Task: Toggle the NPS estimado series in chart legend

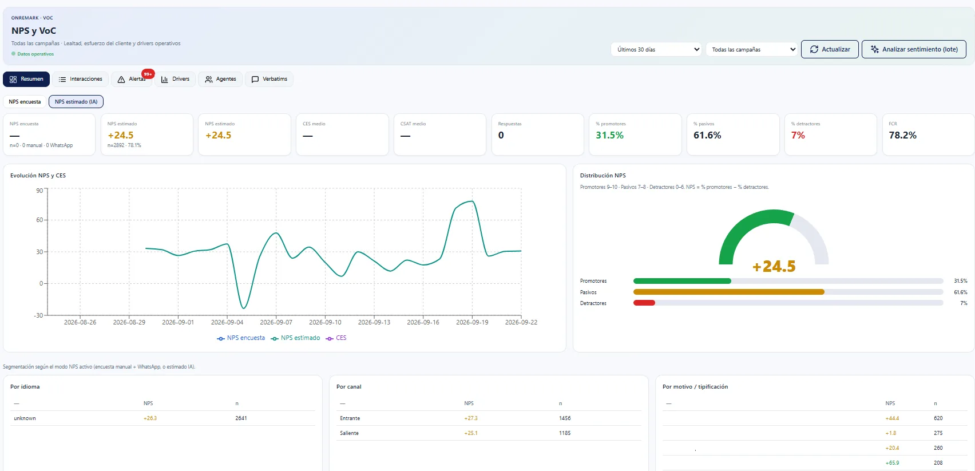Action: coord(295,338)
